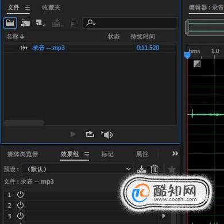This screenshot has width=224, height=224.
Task: Open the New File dropdown icon
Action: click(x=40, y=23)
